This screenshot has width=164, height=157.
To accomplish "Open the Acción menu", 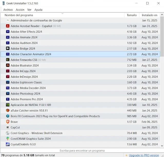I will click(x=20, y=10).
